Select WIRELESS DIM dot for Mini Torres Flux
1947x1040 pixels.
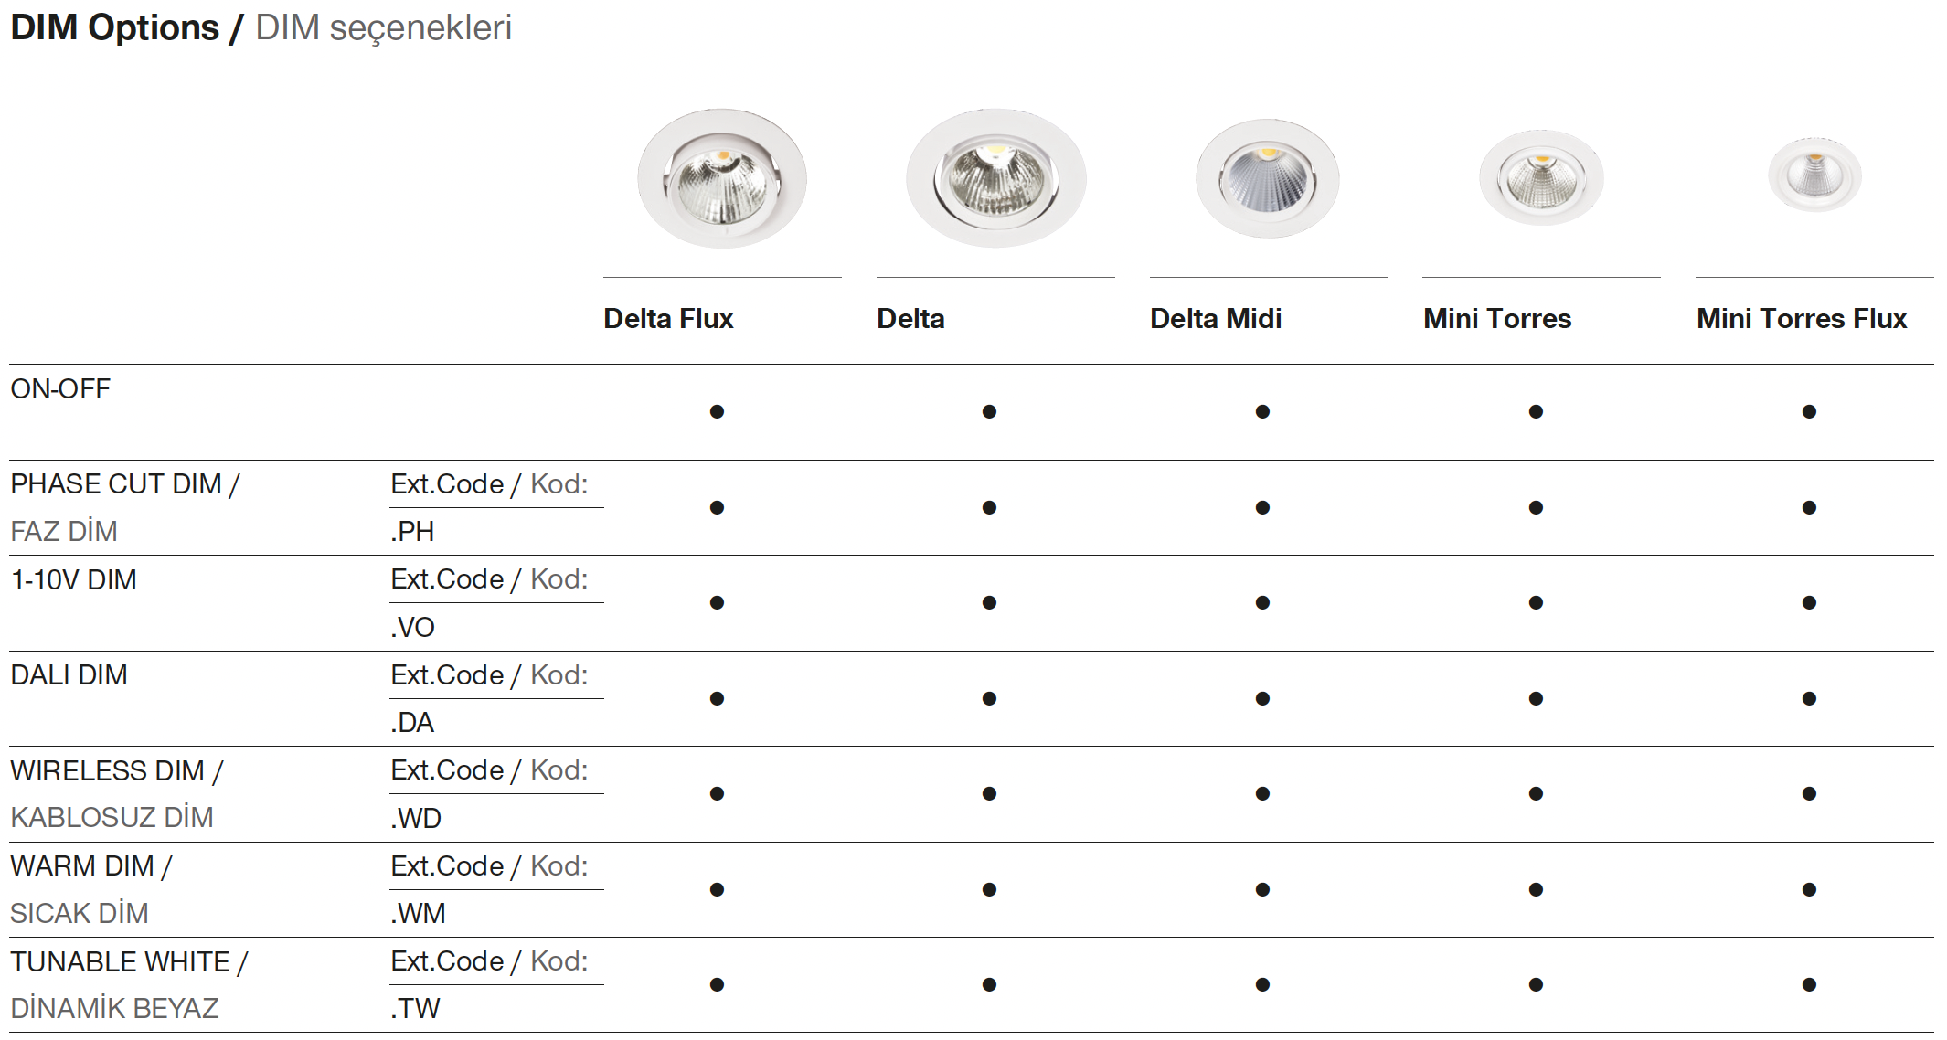click(x=1809, y=793)
